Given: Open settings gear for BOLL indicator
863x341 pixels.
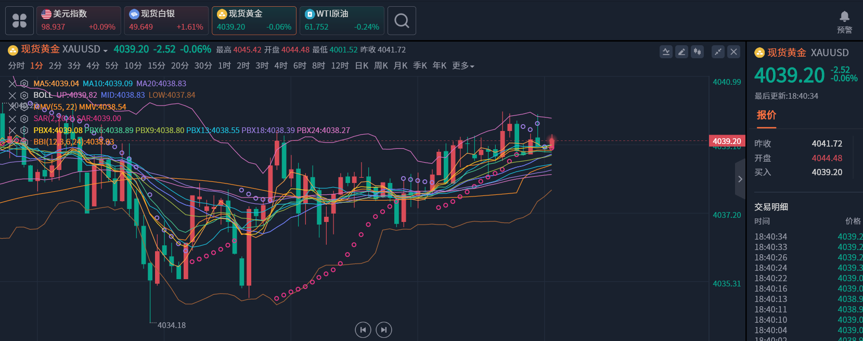Looking at the screenshot, I should point(24,95).
